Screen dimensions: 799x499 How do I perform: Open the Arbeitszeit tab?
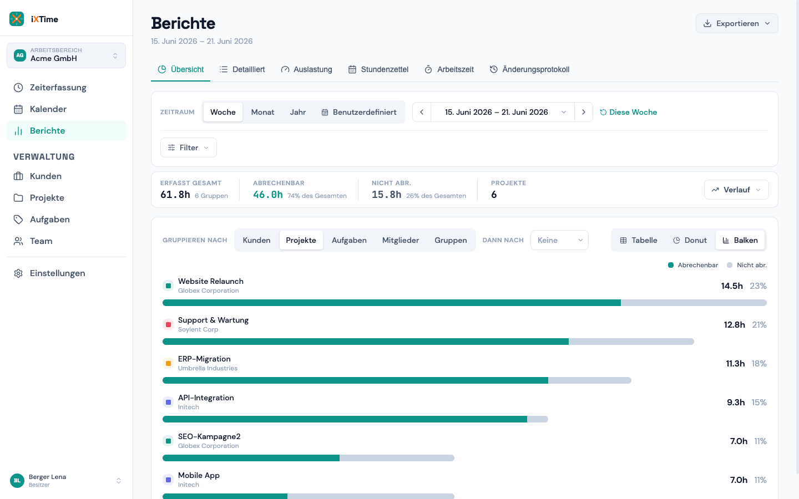tap(449, 69)
